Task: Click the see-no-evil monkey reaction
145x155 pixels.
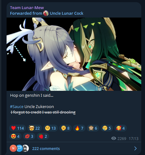Action: (x=93, y=128)
